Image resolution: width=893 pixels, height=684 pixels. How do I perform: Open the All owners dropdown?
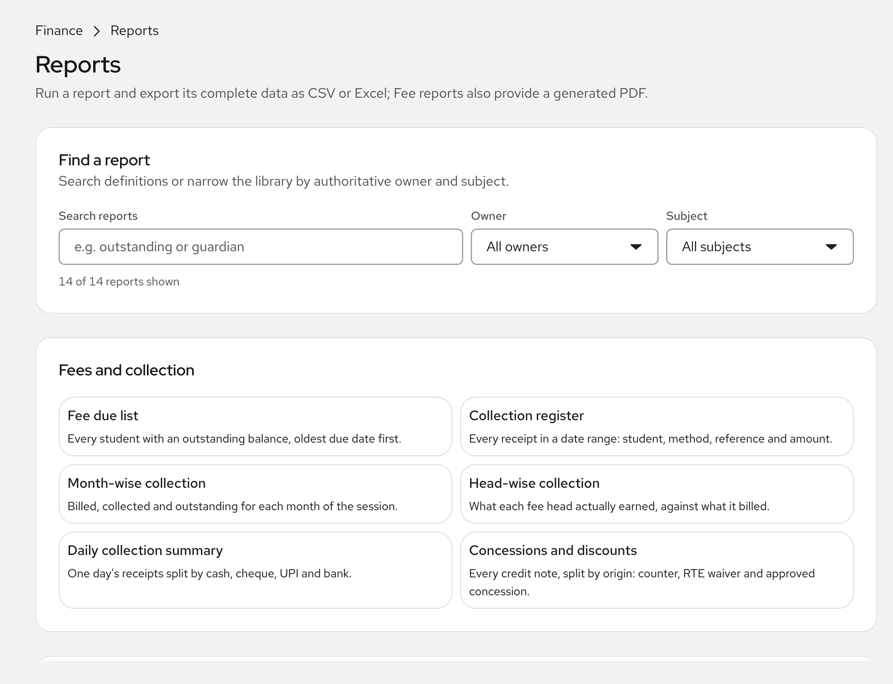click(x=564, y=247)
